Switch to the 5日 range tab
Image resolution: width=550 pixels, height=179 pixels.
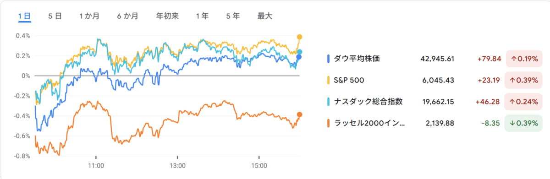click(55, 16)
